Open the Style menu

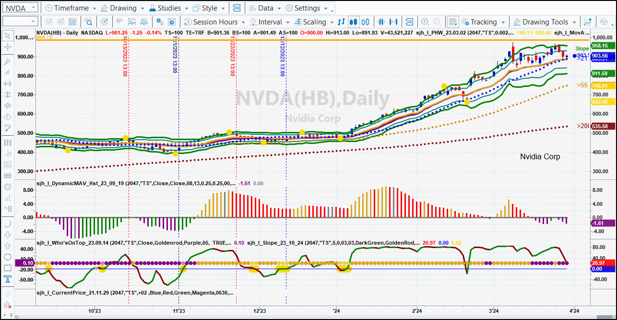click(209, 8)
